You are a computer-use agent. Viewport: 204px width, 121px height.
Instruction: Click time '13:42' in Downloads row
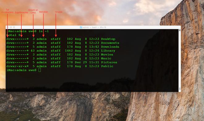94,47
